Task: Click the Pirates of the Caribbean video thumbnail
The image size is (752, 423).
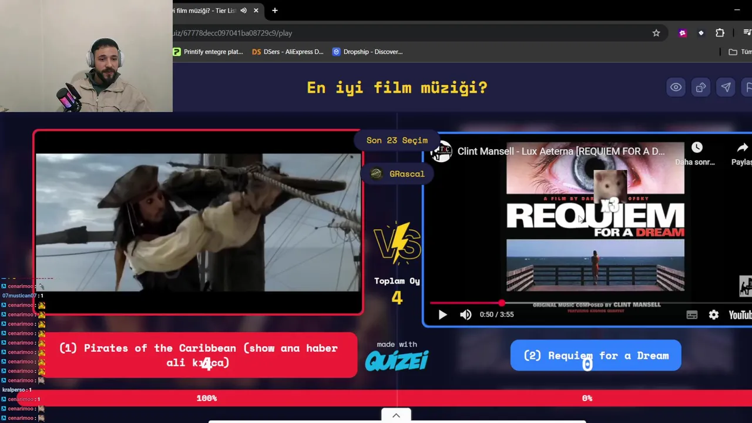Action: [x=198, y=223]
